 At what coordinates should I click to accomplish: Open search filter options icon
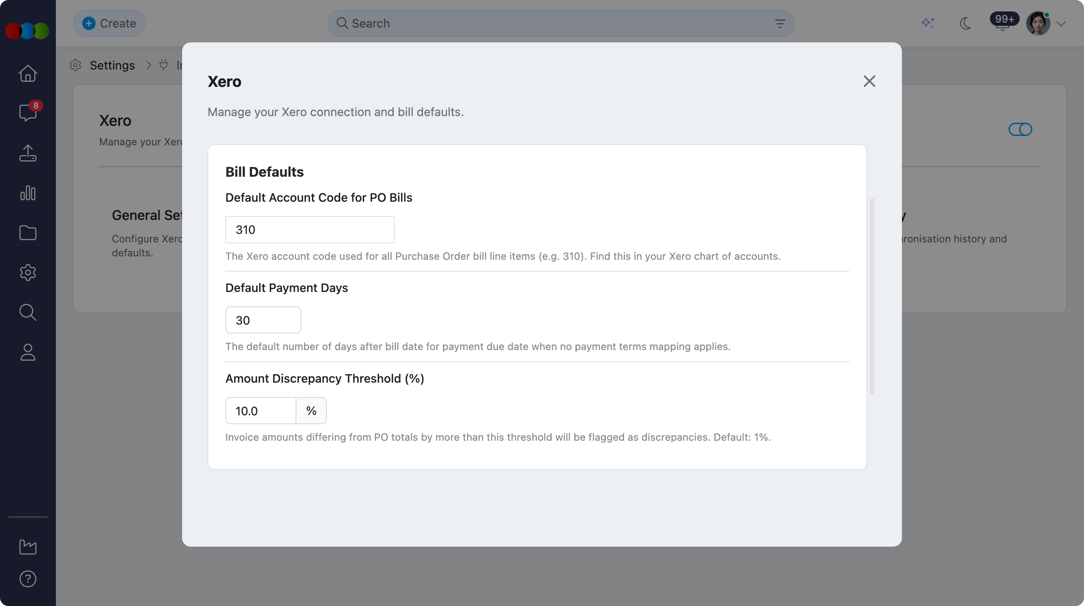pyautogui.click(x=780, y=24)
